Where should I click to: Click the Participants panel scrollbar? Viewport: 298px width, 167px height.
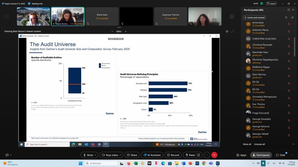[295, 47]
